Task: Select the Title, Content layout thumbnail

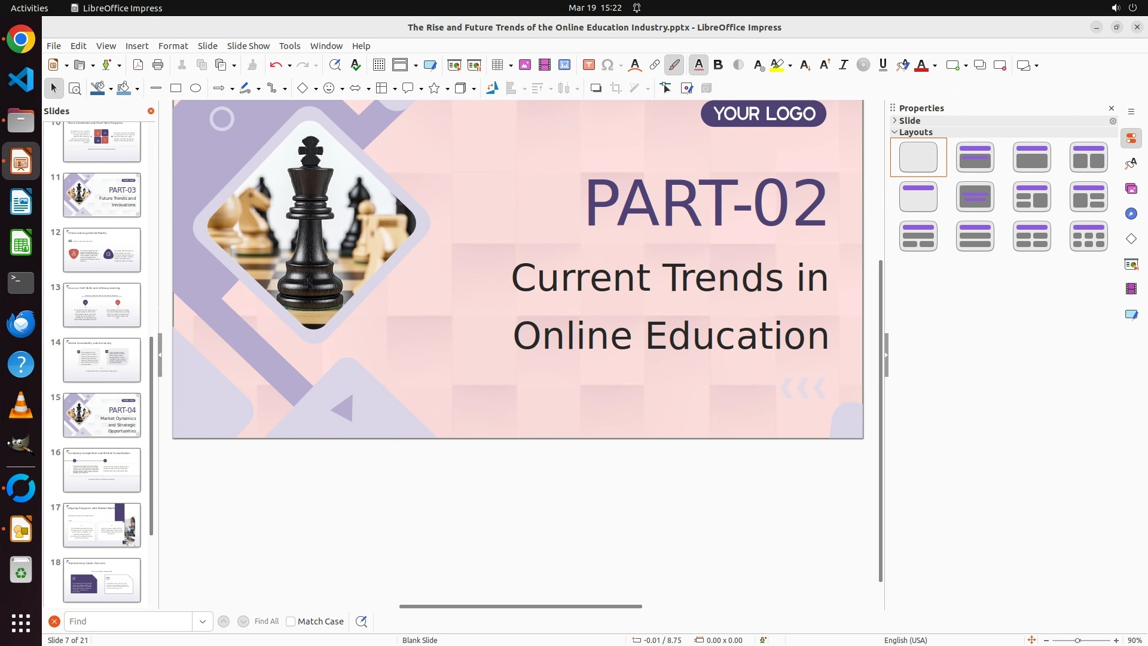Action: point(1031,157)
